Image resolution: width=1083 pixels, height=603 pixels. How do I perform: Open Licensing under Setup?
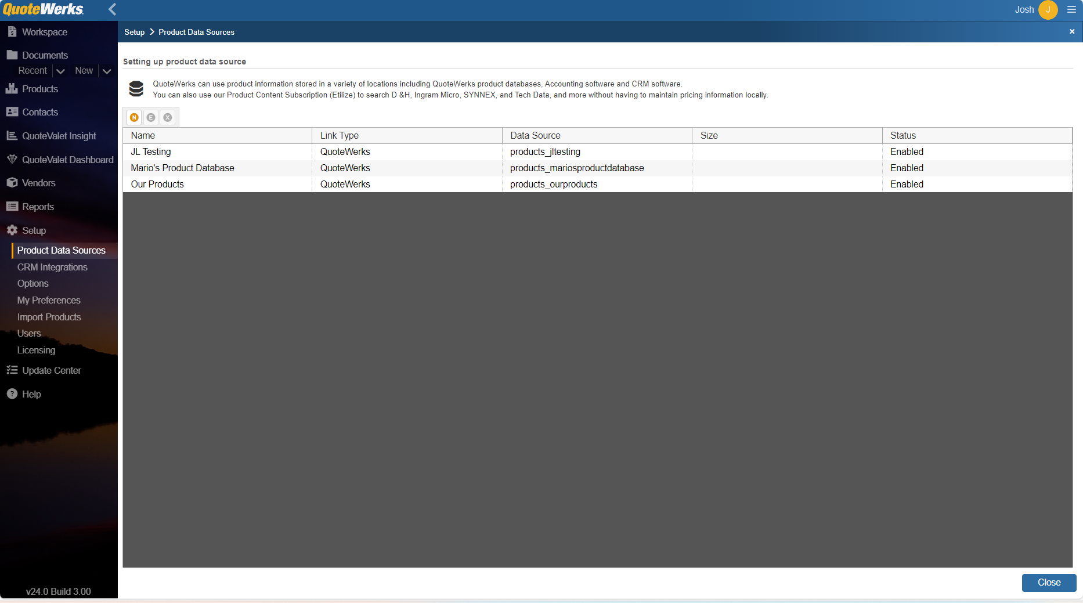coord(36,350)
